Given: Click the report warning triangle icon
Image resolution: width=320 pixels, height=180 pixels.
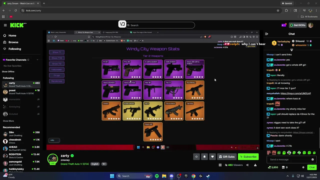Looking at the screenshot, I should click(255, 165).
